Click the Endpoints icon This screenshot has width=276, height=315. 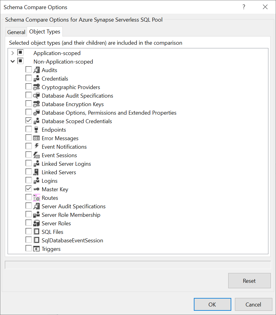pos(37,130)
